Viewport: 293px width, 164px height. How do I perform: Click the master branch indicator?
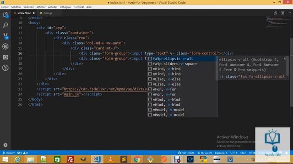coord(9,153)
